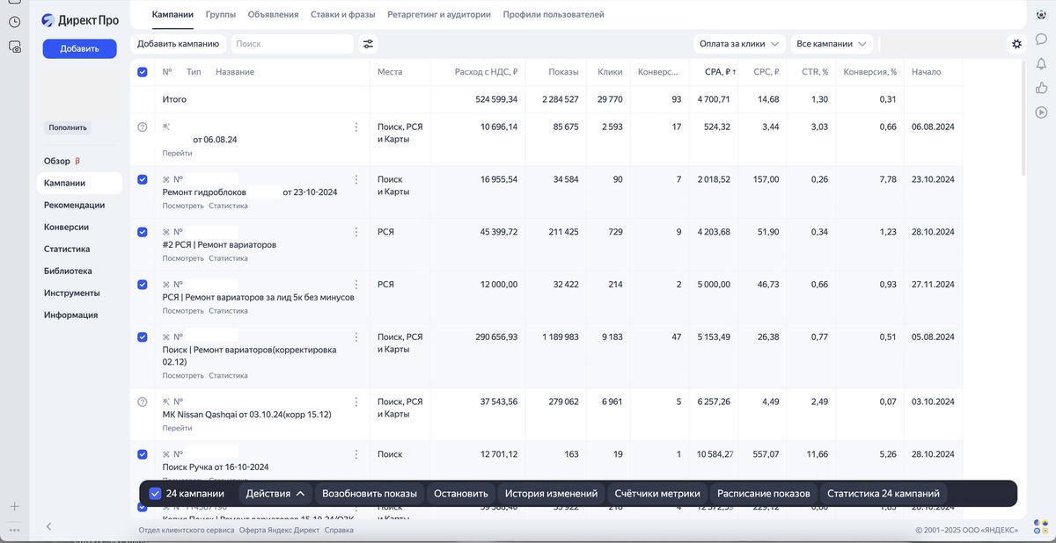Uncheck the Ремонт гидроблоков campaign checkbox

click(143, 179)
